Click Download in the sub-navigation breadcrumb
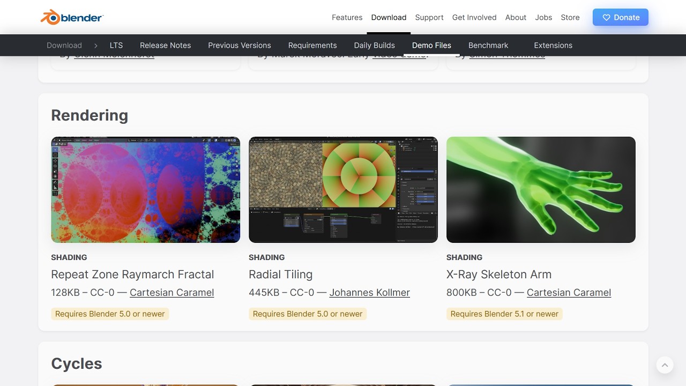Image resolution: width=686 pixels, height=386 pixels. tap(64, 46)
